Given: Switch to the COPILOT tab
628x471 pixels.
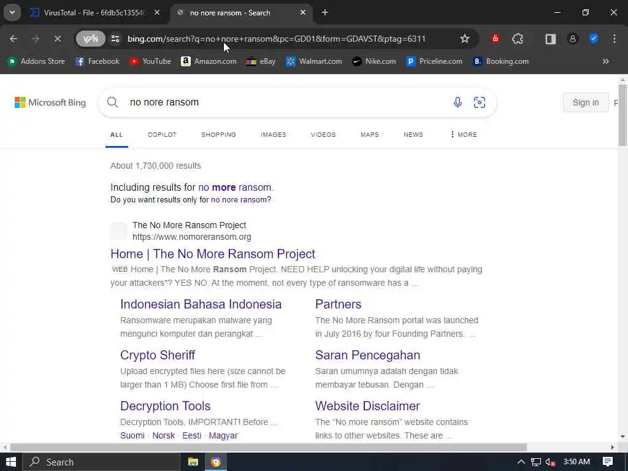Looking at the screenshot, I should pos(162,135).
